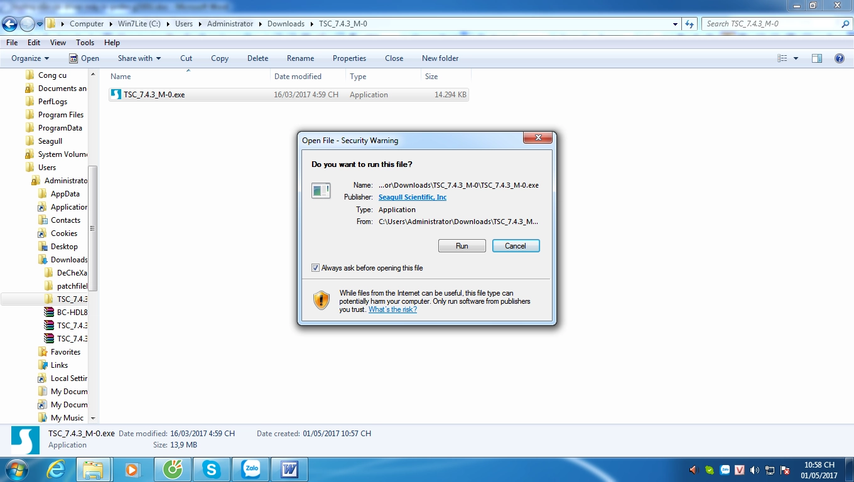Click navigation pane scrollbar up arrow
The height and width of the screenshot is (482, 854).
click(93, 74)
